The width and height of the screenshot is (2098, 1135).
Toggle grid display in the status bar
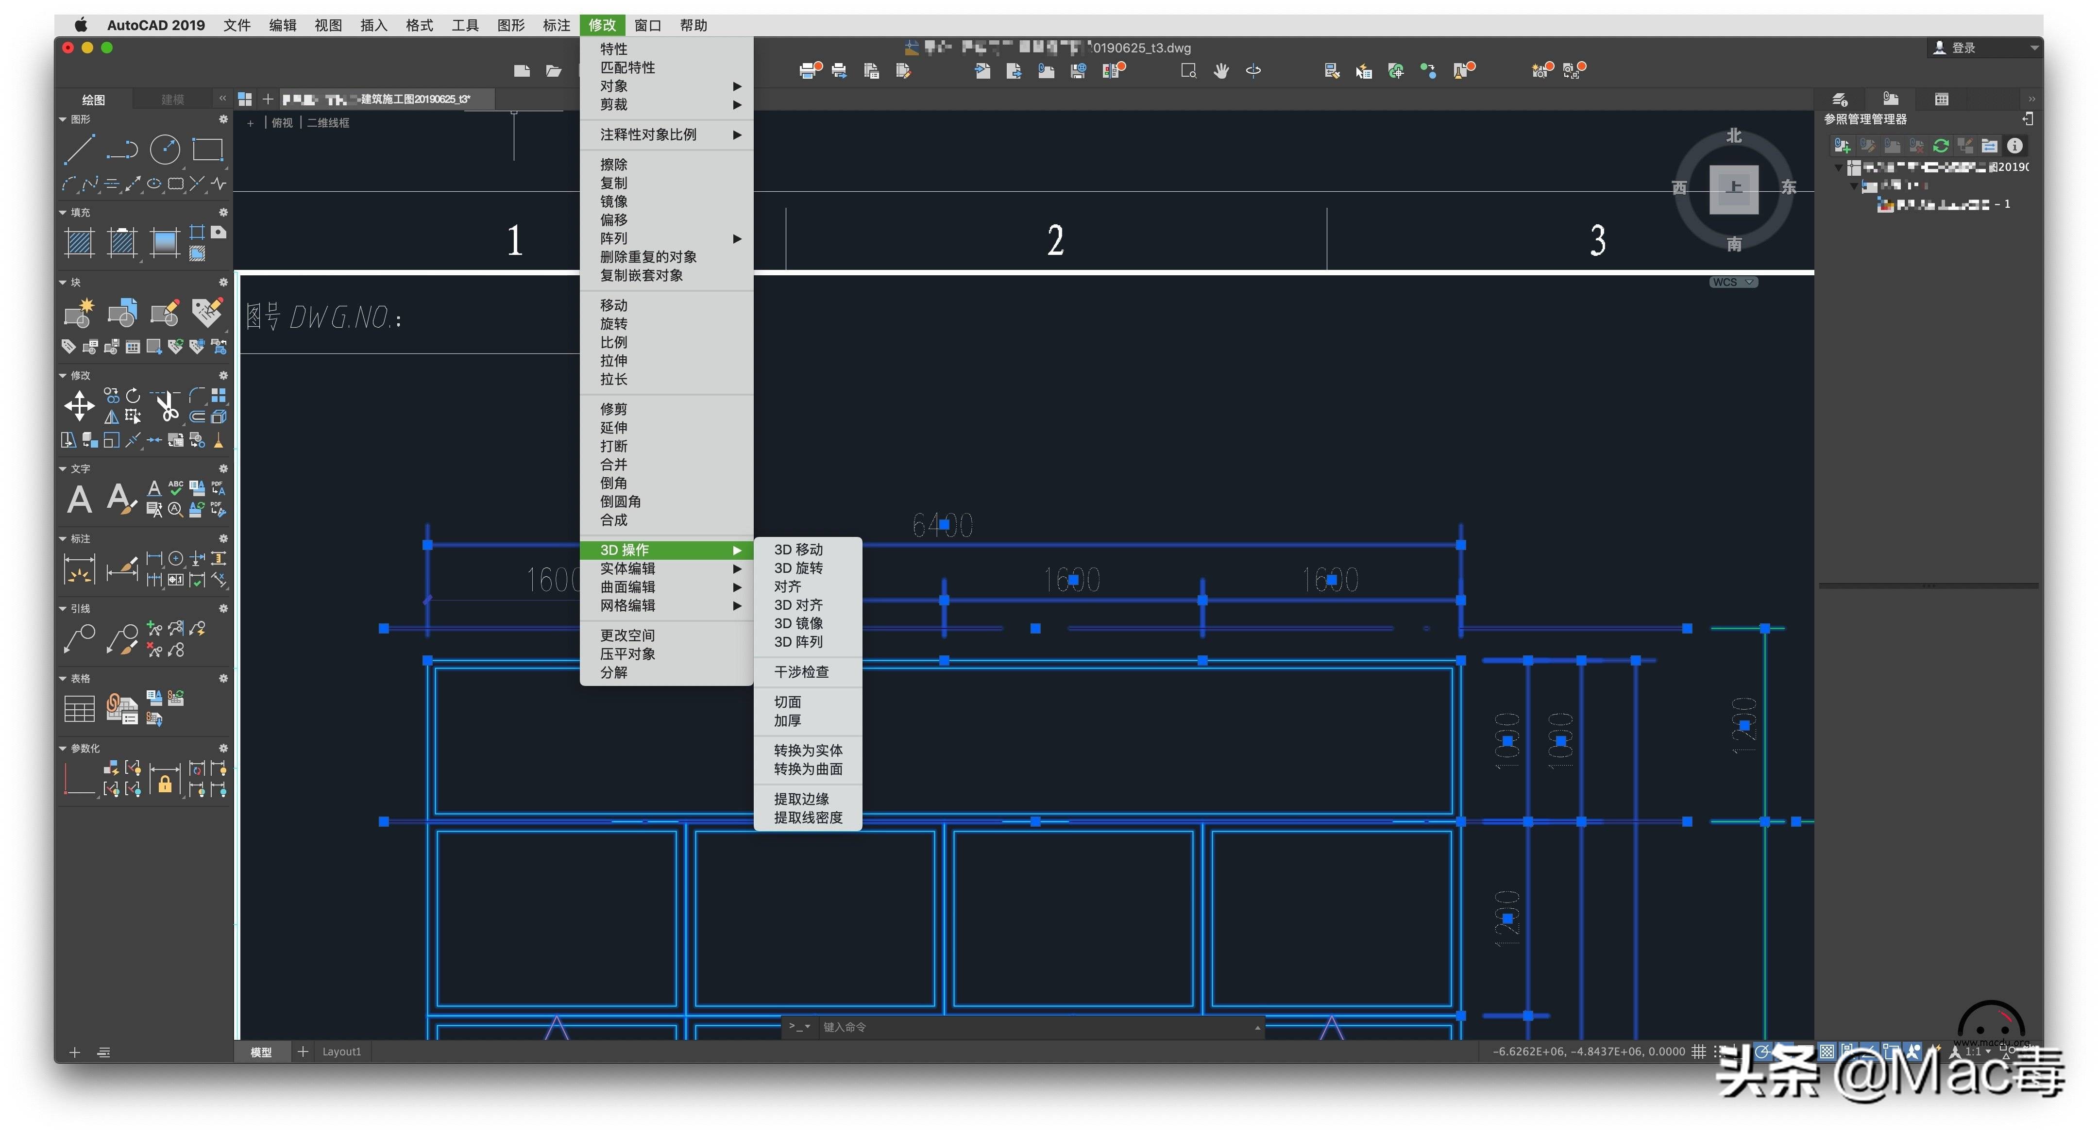[1698, 1051]
